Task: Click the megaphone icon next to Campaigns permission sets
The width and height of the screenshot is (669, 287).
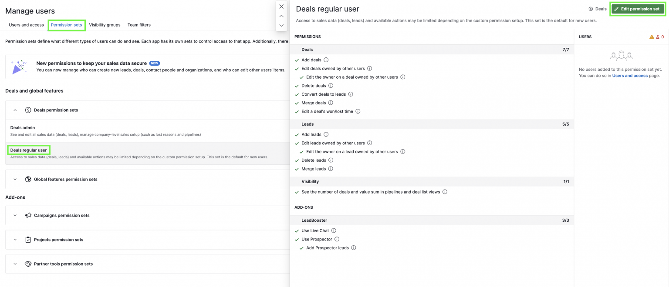Action: click(x=28, y=215)
